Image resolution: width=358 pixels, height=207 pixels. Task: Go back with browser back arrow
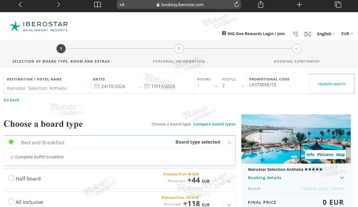(20, 5)
